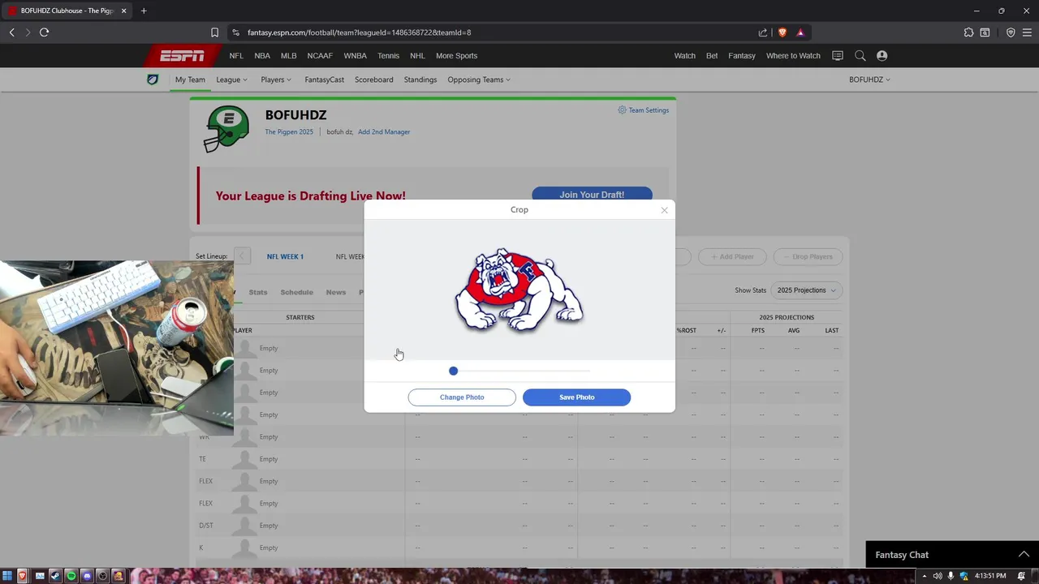Select the NFL WEEK 1 lineup tab

(x=285, y=256)
